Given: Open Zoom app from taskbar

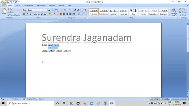Looking at the screenshot, I should [92, 103].
